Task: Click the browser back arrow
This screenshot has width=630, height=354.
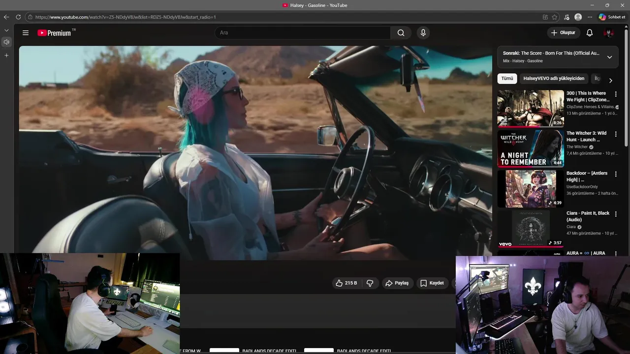Action: click(6, 17)
